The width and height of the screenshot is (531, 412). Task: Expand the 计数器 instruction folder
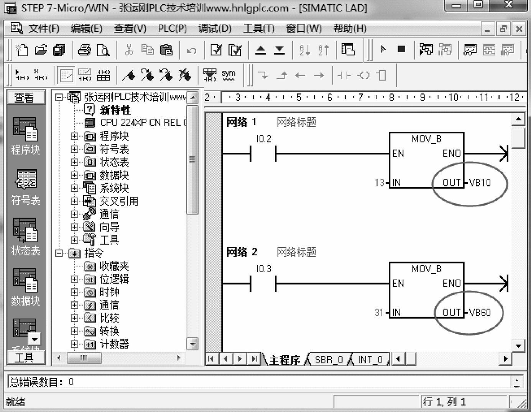(x=74, y=344)
